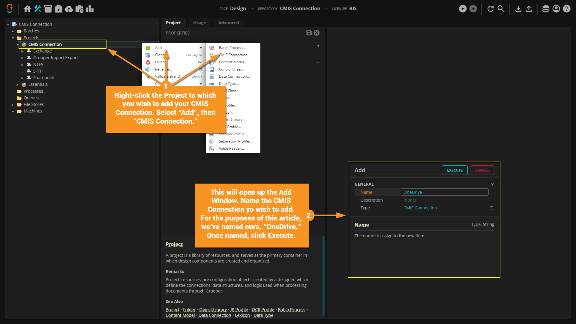Open the cloud upload Imports icon
The height and width of the screenshot is (324, 576).
(69, 9)
